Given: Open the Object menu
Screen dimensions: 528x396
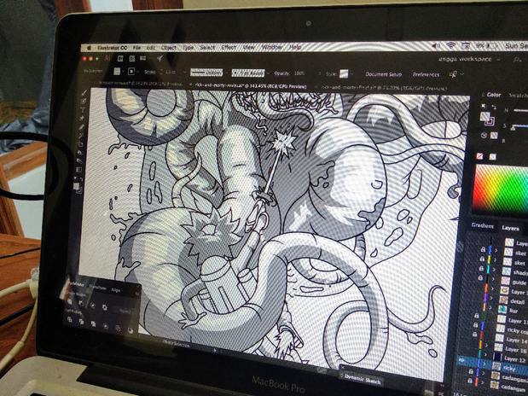Looking at the screenshot, I should (169, 48).
